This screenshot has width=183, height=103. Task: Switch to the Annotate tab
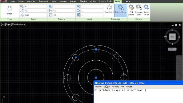31,1
